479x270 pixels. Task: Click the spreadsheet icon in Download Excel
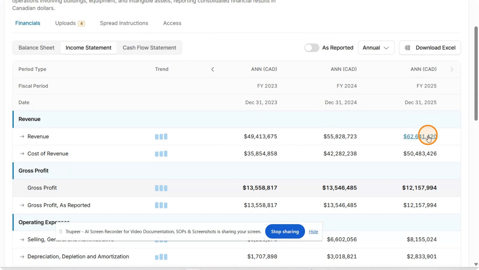pos(408,48)
